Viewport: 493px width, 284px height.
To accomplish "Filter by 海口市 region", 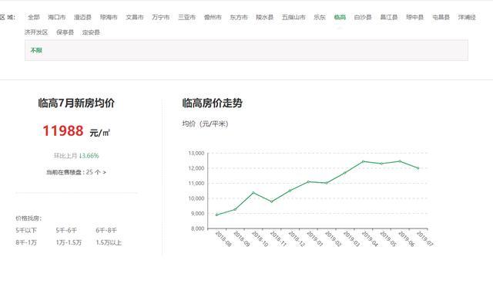I will 57,17.
